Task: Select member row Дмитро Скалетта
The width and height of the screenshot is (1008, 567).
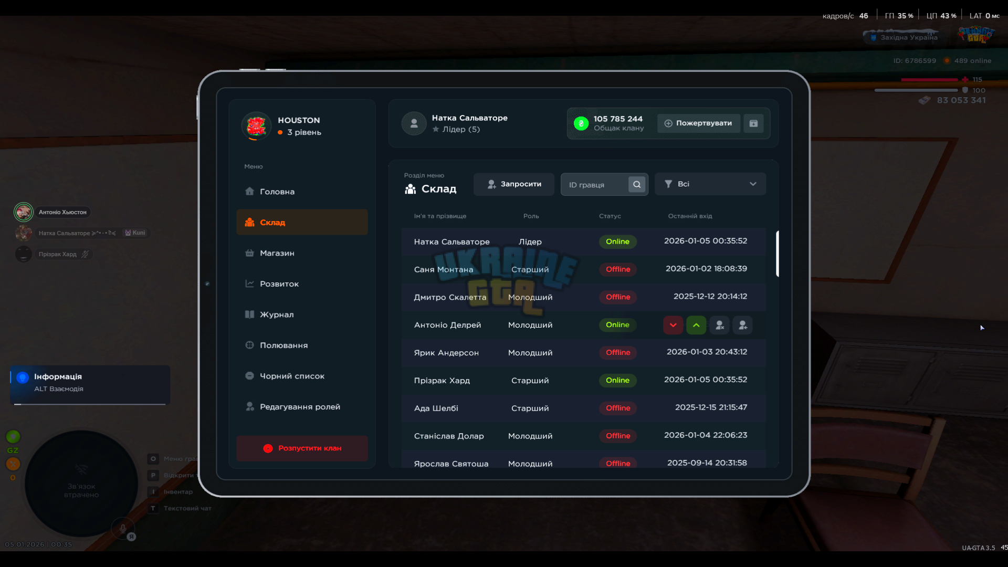Action: [x=583, y=297]
